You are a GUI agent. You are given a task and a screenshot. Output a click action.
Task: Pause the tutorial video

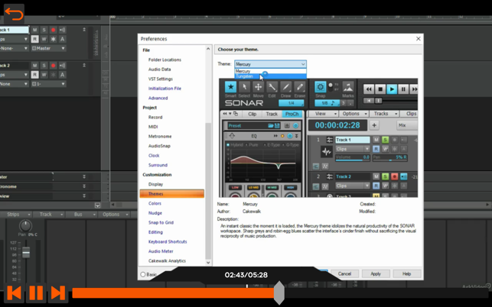tap(36, 292)
